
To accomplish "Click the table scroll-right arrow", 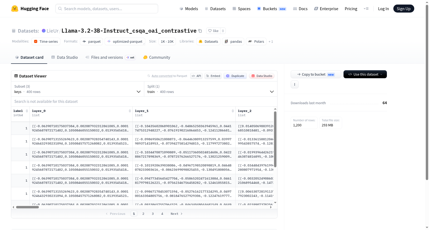I will point(271,207).
